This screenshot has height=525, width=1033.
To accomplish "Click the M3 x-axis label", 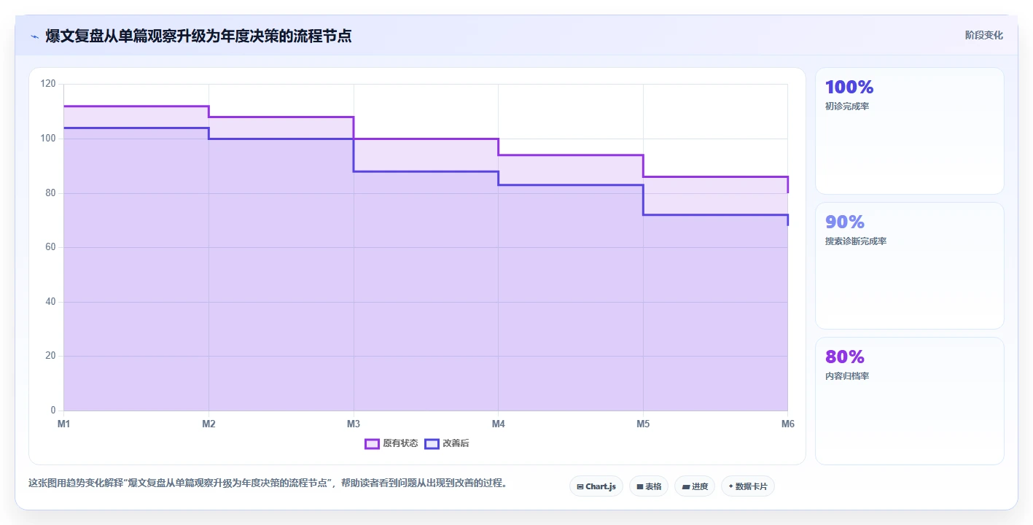I will [x=354, y=424].
